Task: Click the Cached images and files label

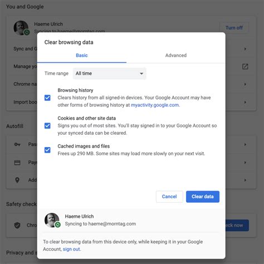Action: [x=84, y=146]
